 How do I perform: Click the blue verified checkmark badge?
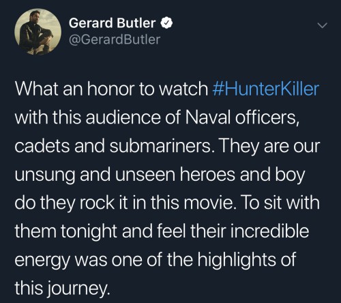click(x=167, y=23)
